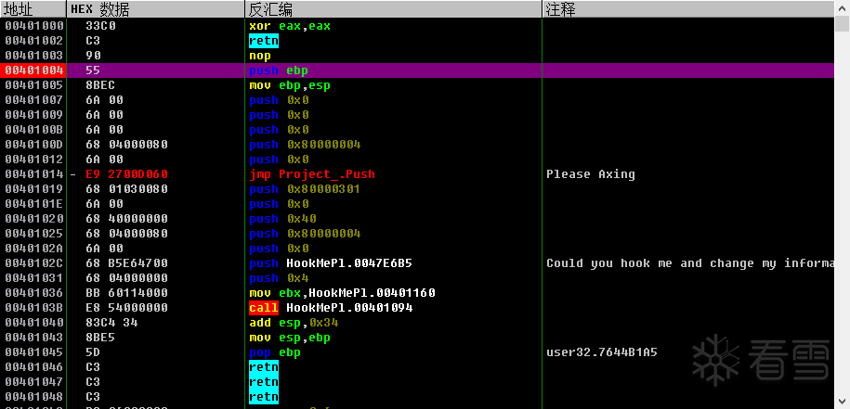The width and height of the screenshot is (850, 409).
Task: Click hex bytes BB 60114000
Action: tap(127, 293)
